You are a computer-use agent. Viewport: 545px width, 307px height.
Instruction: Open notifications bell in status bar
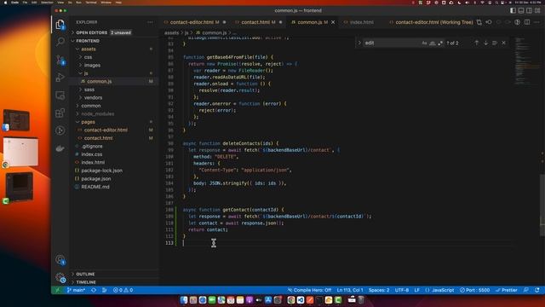click(x=537, y=290)
